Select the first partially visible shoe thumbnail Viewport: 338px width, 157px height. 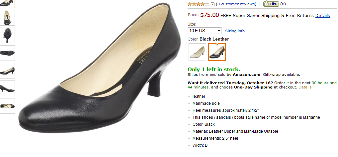7,3
